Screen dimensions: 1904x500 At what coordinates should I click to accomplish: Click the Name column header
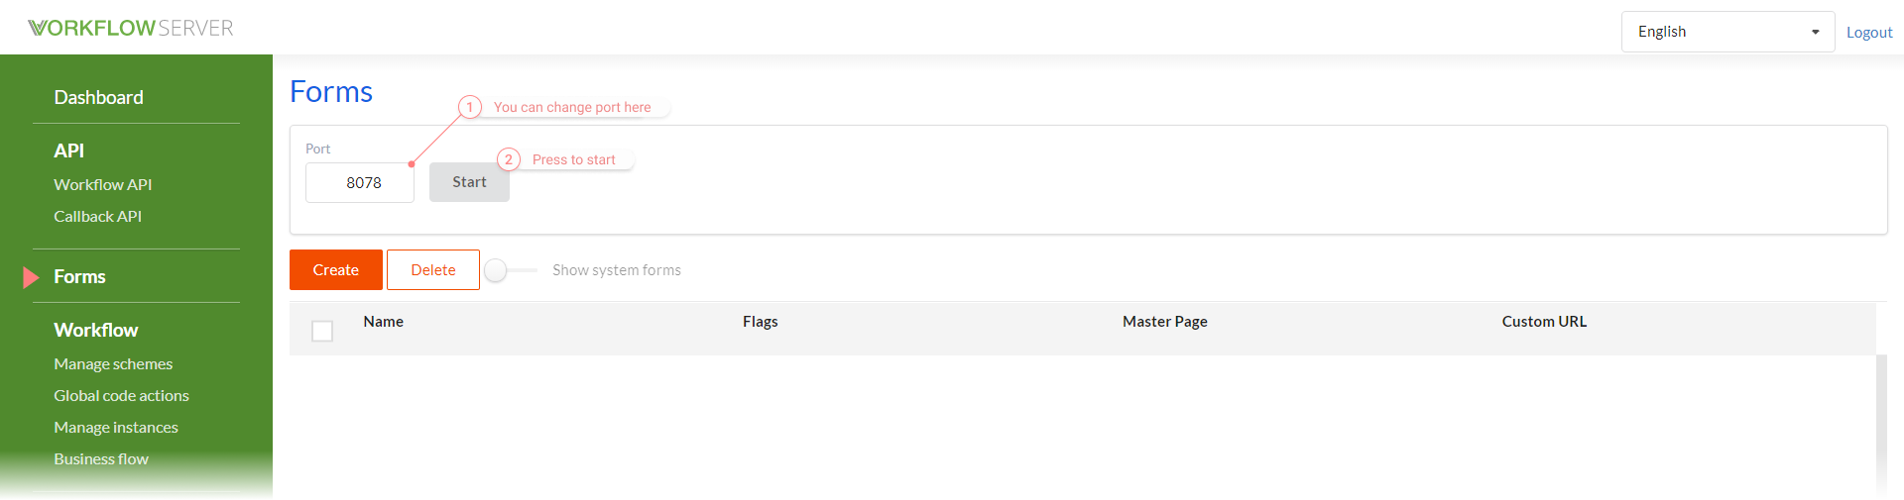tap(383, 322)
